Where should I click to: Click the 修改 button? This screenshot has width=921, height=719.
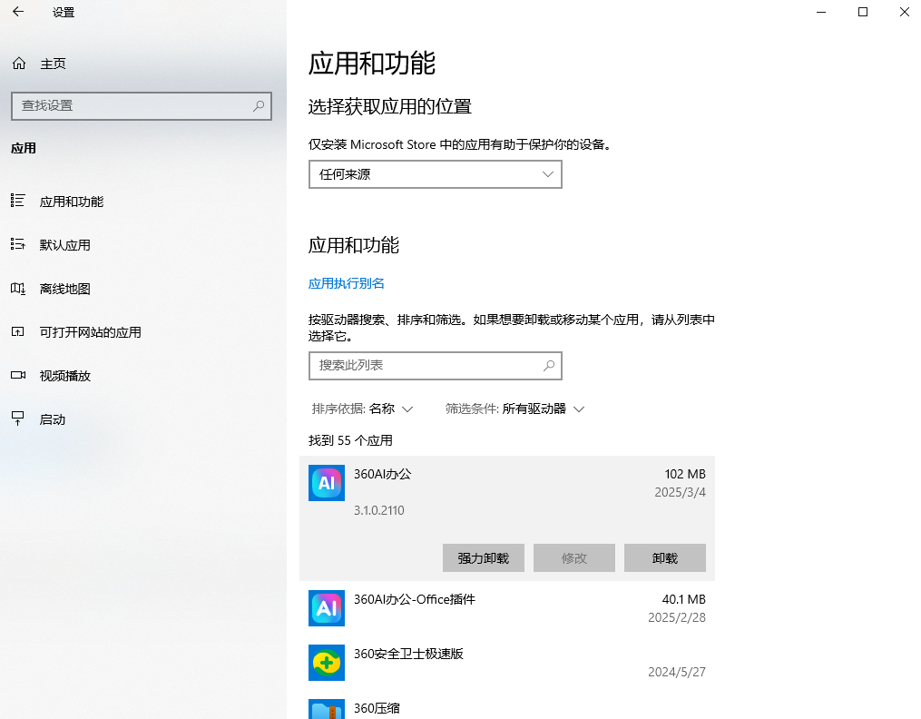point(573,557)
